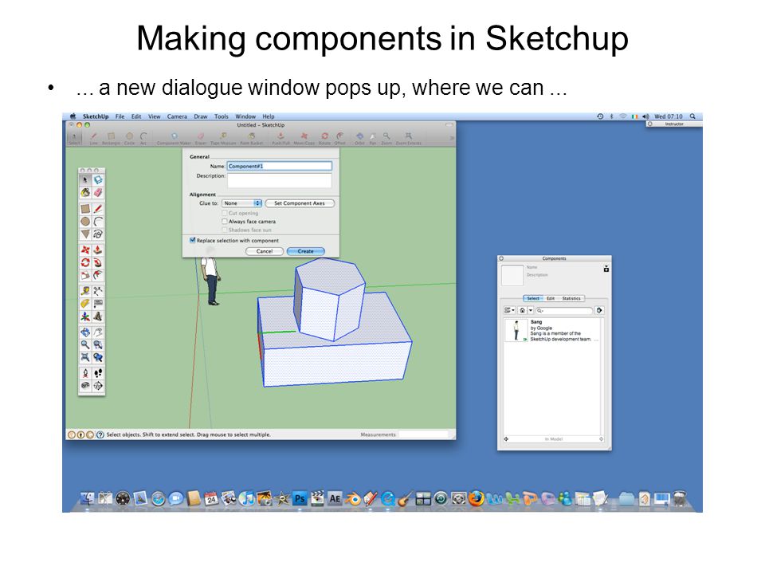Open Firefox from the Dock

point(477,498)
